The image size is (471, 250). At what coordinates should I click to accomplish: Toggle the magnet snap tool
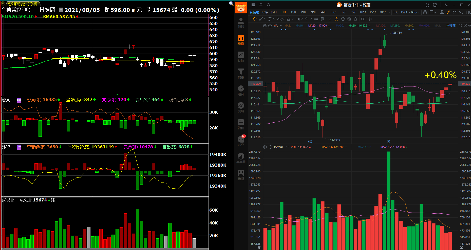point(336,19)
